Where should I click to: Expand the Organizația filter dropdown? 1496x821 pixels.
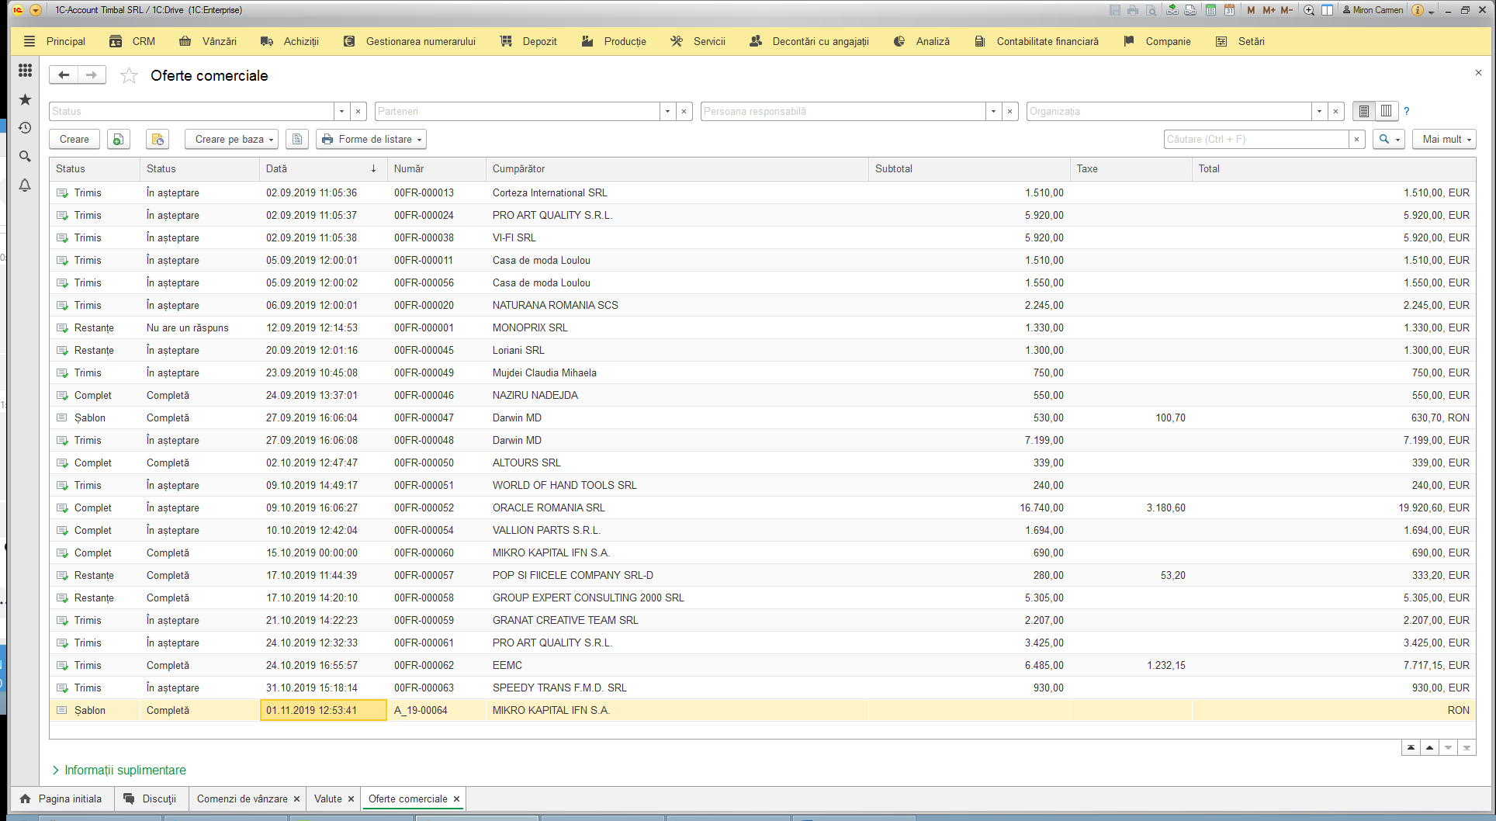(x=1319, y=111)
